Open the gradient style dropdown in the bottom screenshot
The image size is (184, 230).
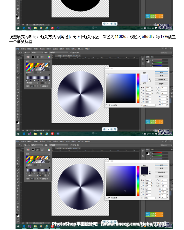coord(32,176)
